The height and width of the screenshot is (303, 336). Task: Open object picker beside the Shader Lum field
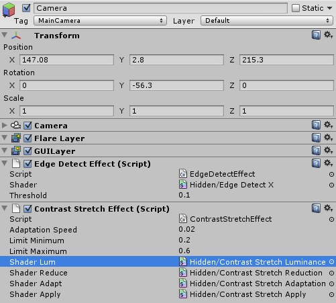click(331, 262)
